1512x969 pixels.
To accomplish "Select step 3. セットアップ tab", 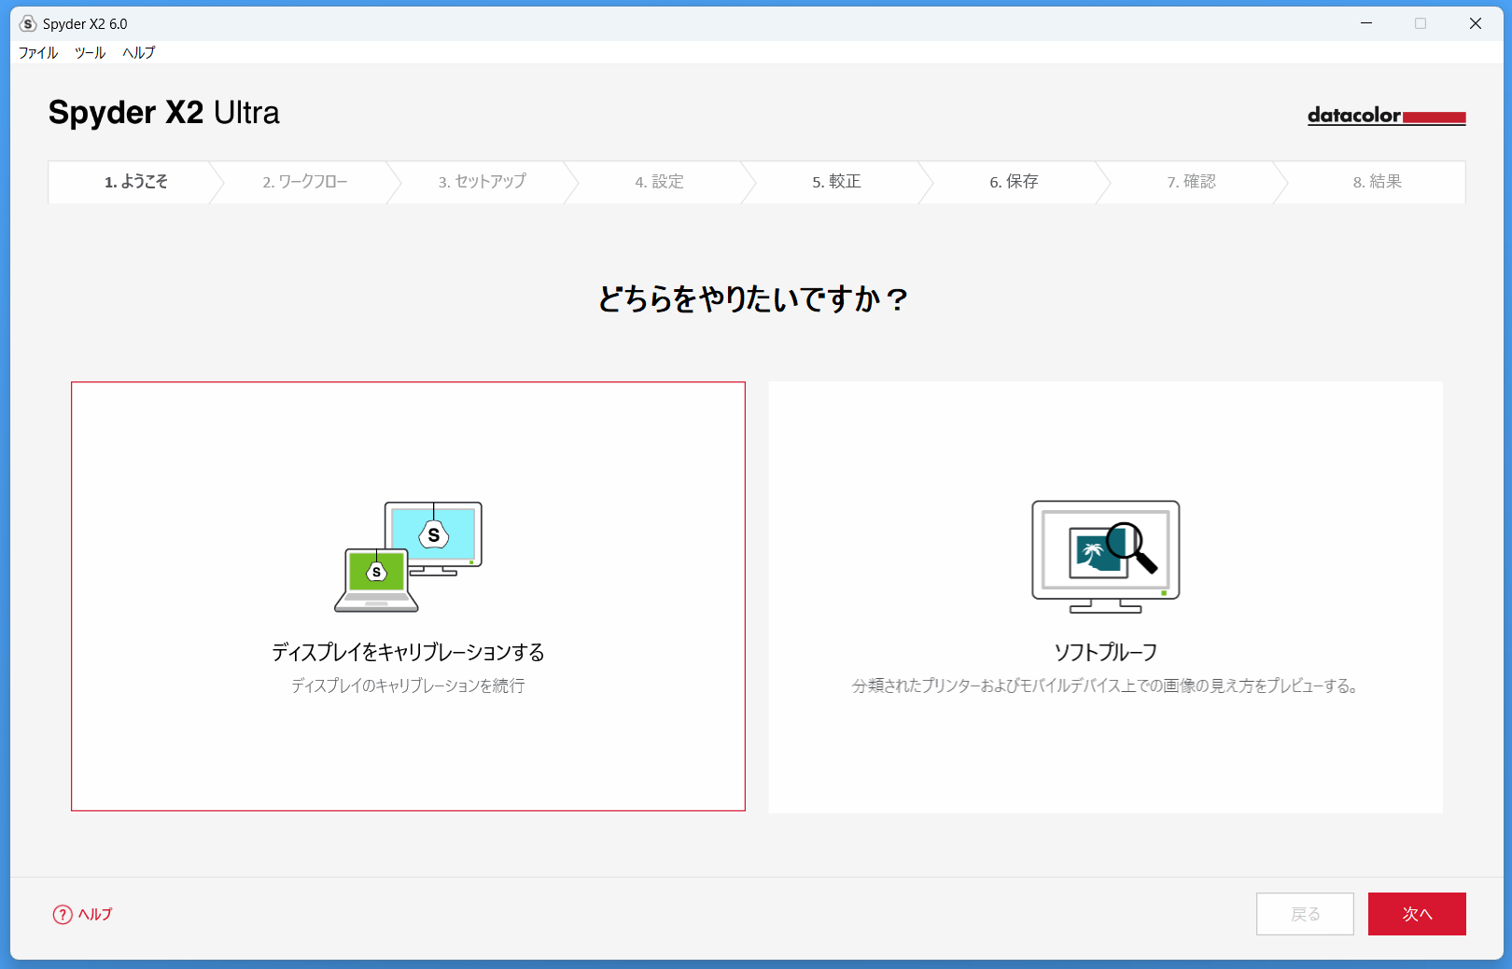I will [483, 182].
